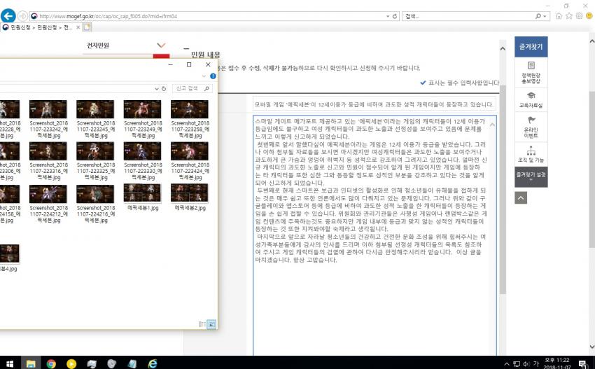Image resolution: width=595 pixels, height=369 pixels.
Task: Toggle the Korean IME 가 indicator
Action: click(535, 363)
